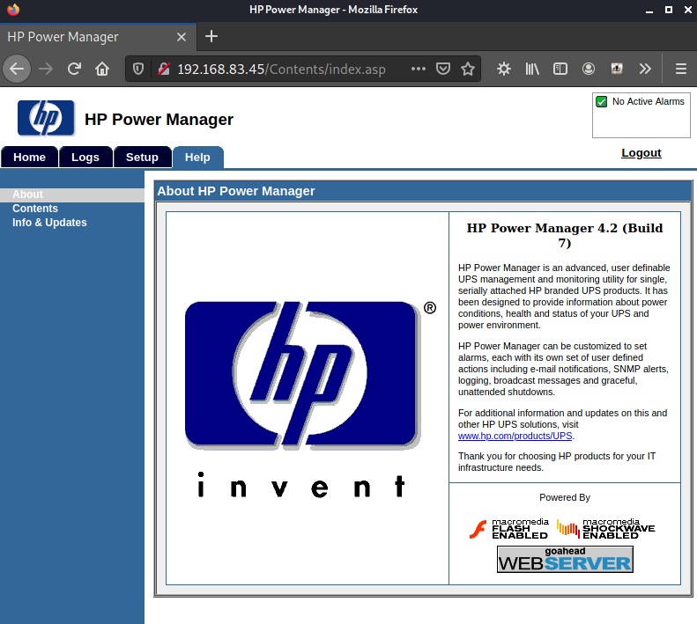697x624 pixels.
Task: Open the Firefox hamburger menu
Action: tap(680, 69)
